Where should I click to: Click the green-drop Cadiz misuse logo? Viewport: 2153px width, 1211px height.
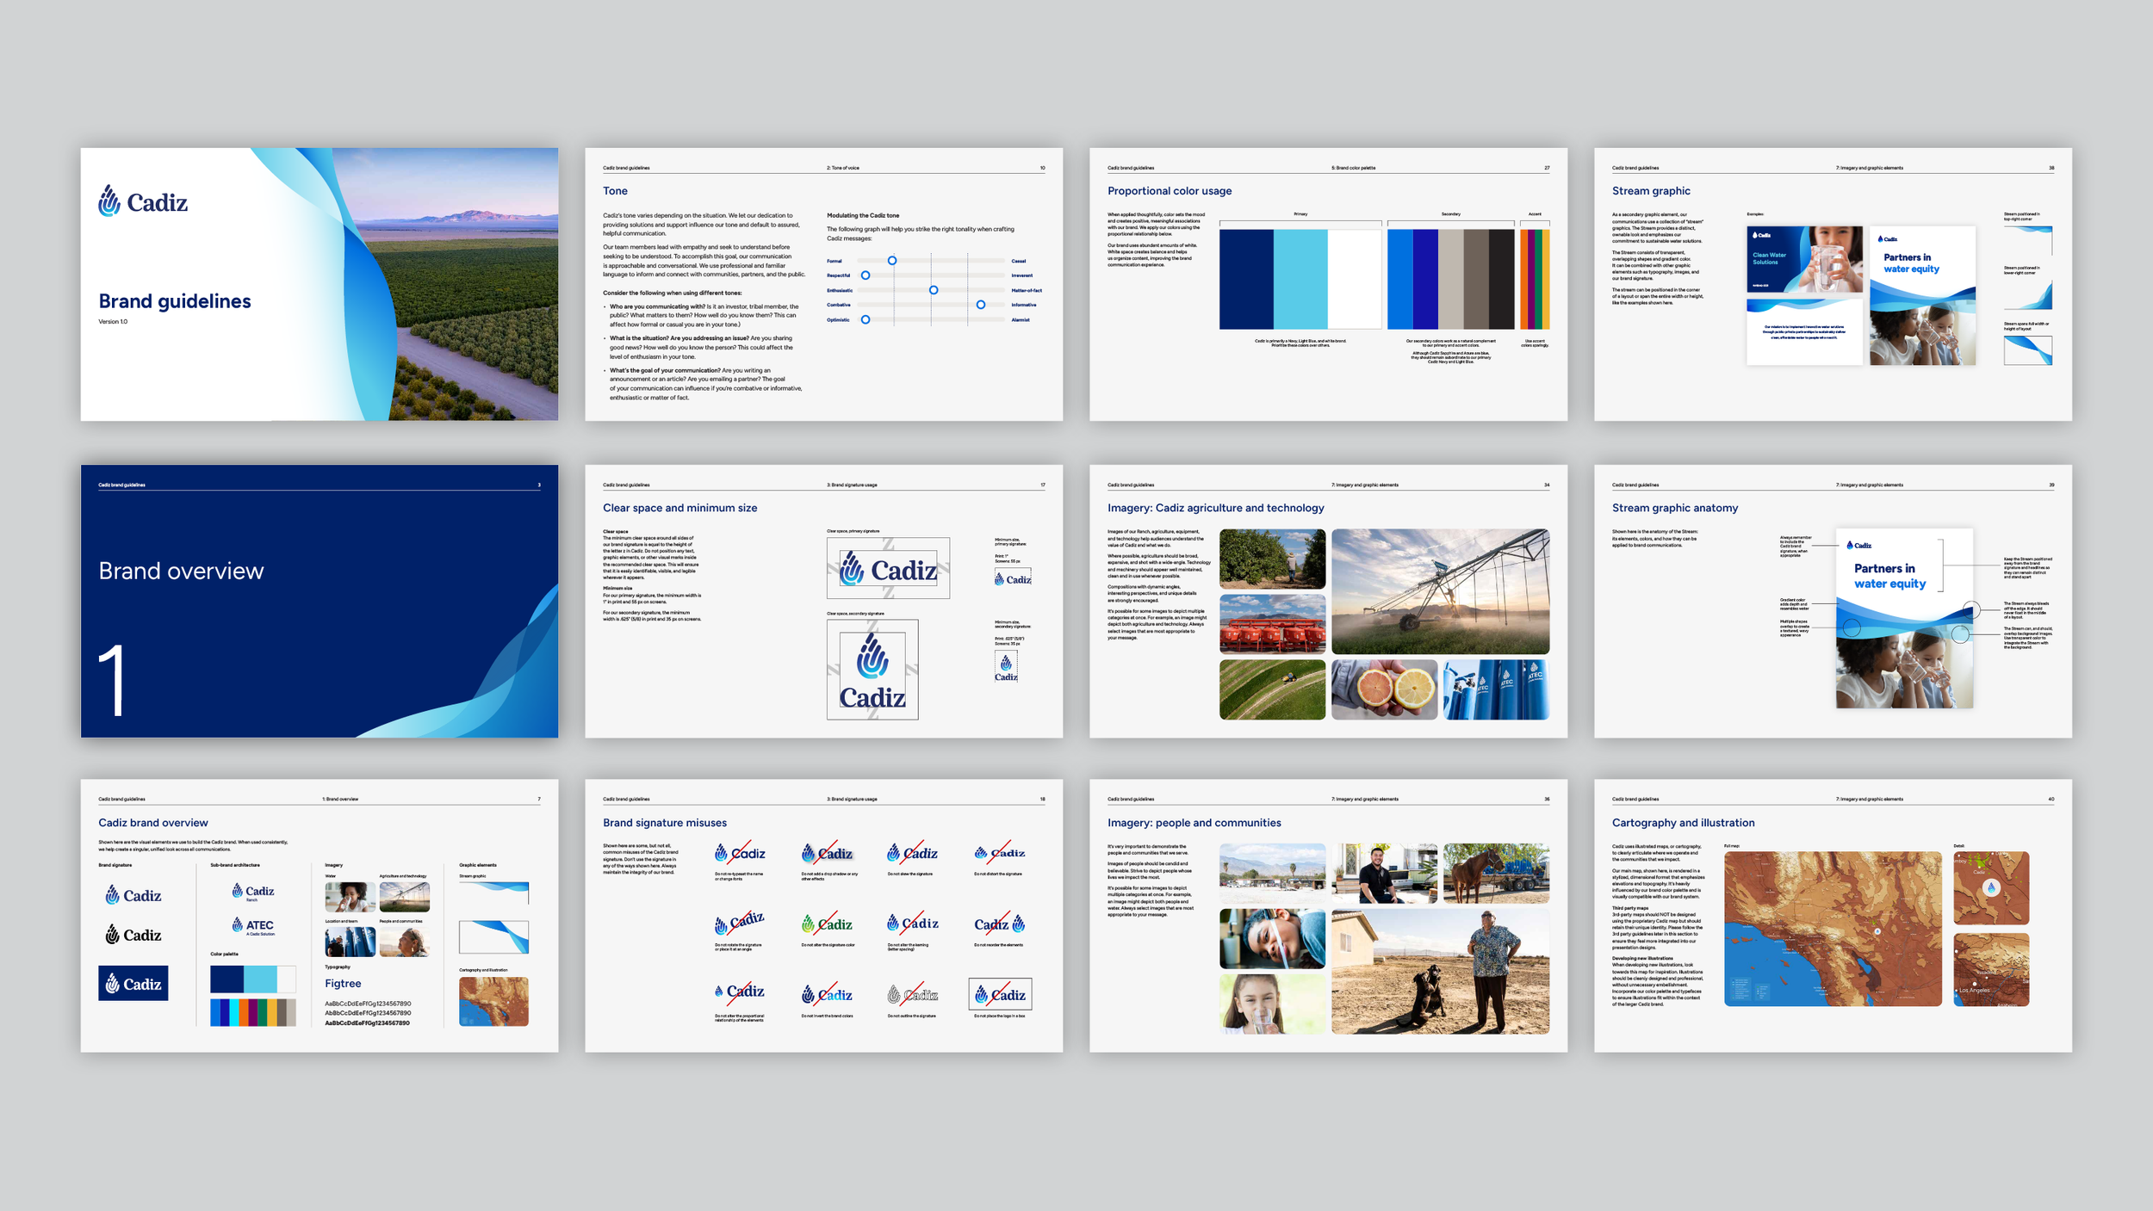[826, 924]
